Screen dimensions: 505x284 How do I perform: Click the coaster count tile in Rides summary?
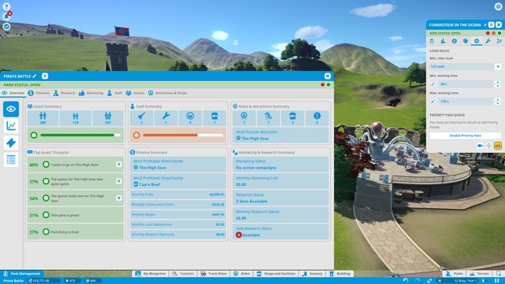pyautogui.click(x=269, y=118)
